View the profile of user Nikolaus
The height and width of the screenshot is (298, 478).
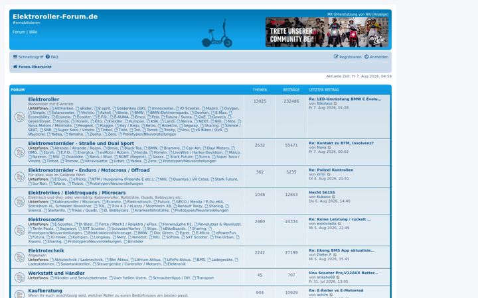click(325, 104)
